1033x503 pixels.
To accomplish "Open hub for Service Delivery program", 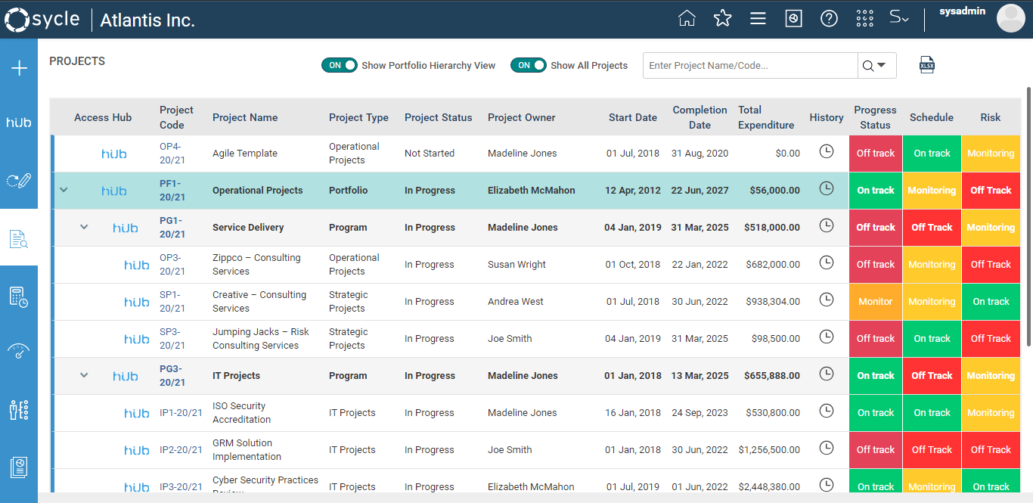I will (126, 228).
